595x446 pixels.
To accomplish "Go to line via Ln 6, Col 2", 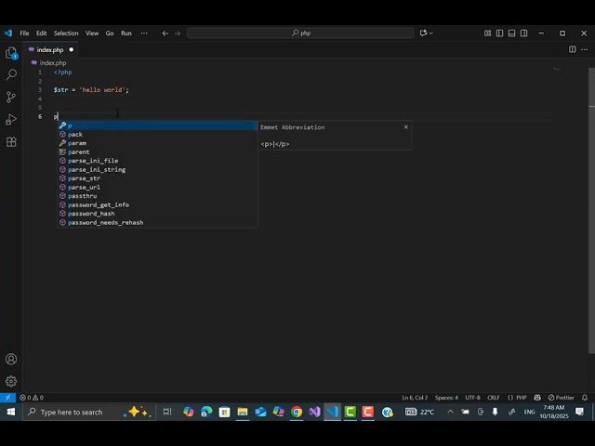I will [415, 398].
